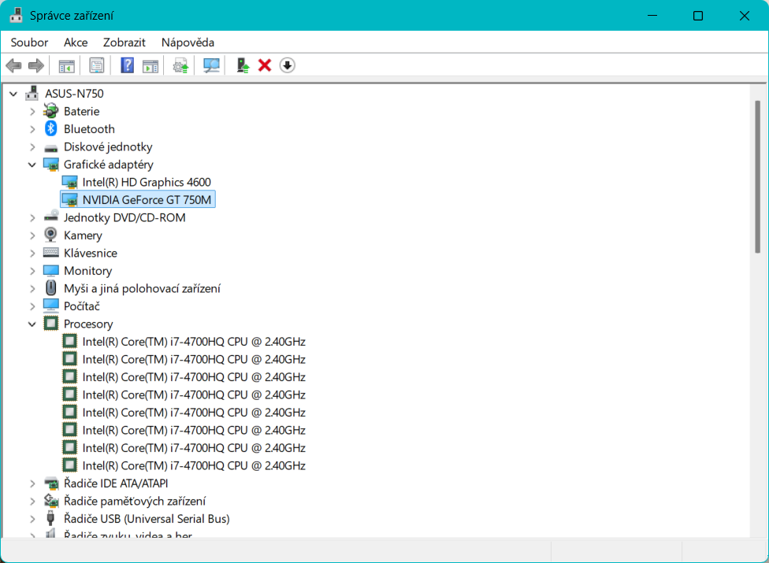This screenshot has height=563, width=769.
Task: Toggle the action pane toolbar icon
Action: 150,65
